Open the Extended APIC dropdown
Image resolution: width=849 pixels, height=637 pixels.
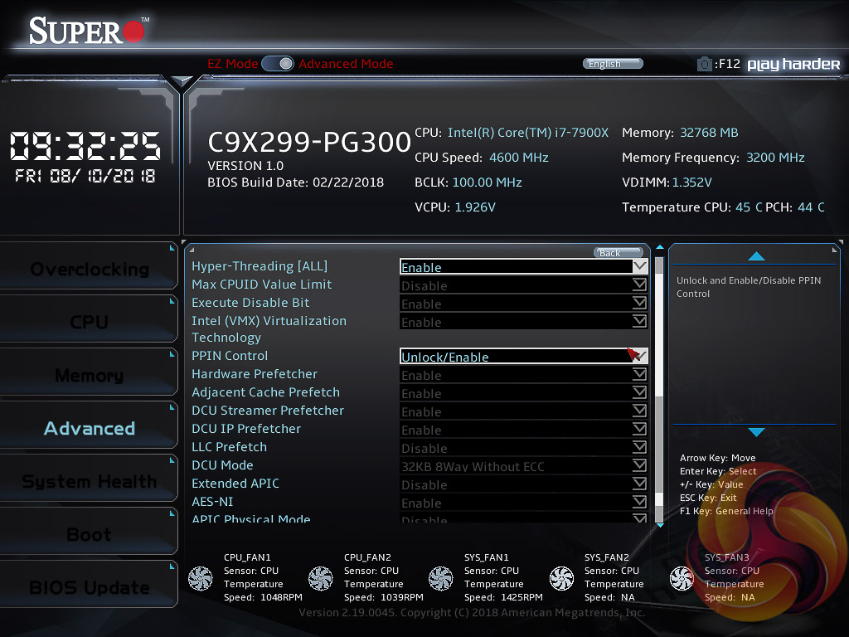click(x=524, y=484)
